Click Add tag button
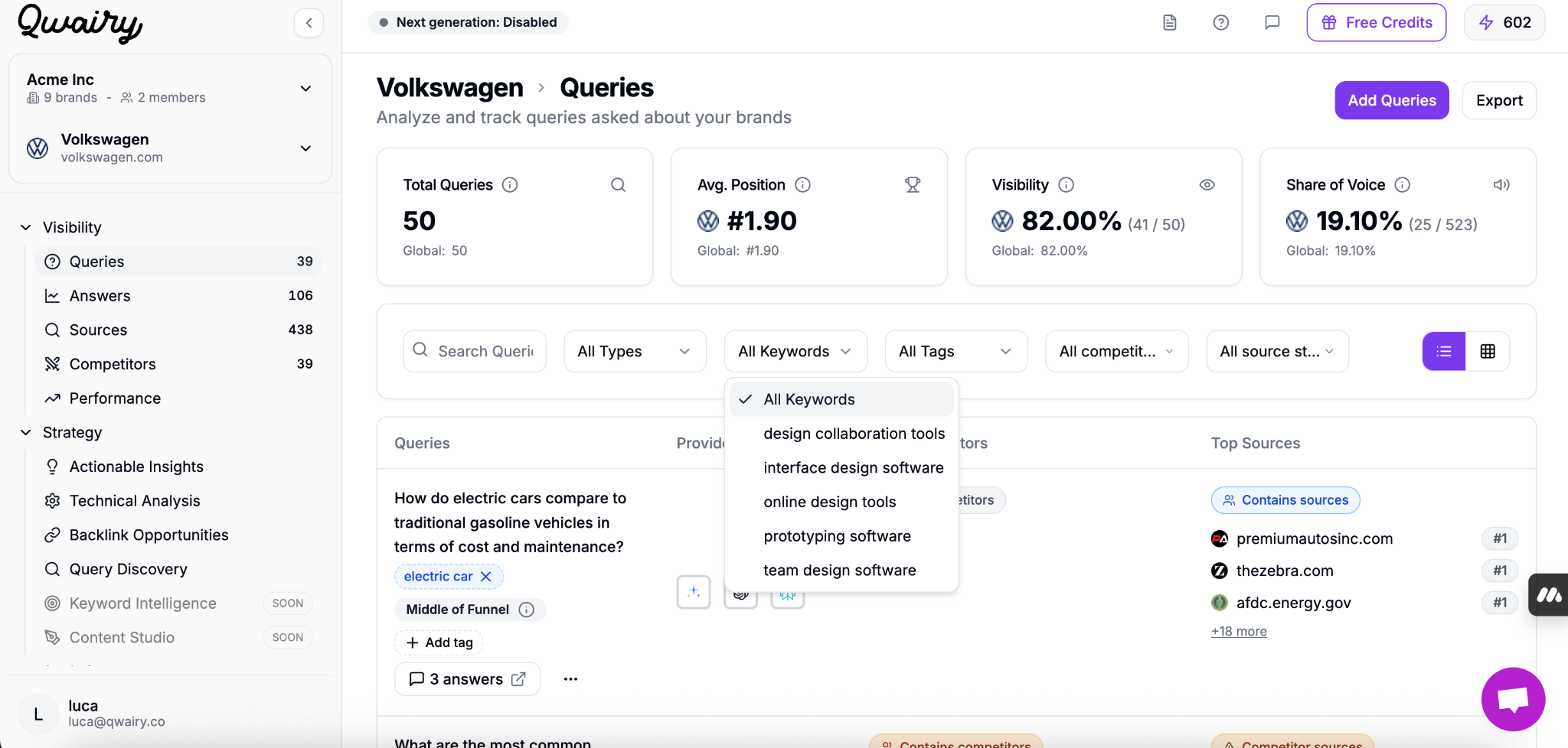The image size is (1568, 748). click(x=439, y=642)
